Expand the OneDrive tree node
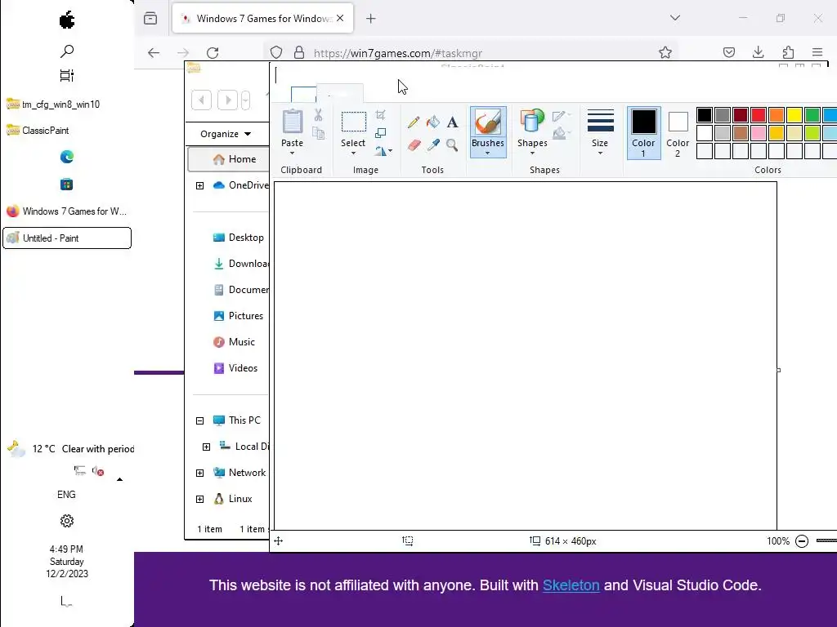The height and width of the screenshot is (627, 837). point(199,185)
